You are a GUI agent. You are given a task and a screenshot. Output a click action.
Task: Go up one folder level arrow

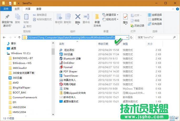tap(19, 37)
